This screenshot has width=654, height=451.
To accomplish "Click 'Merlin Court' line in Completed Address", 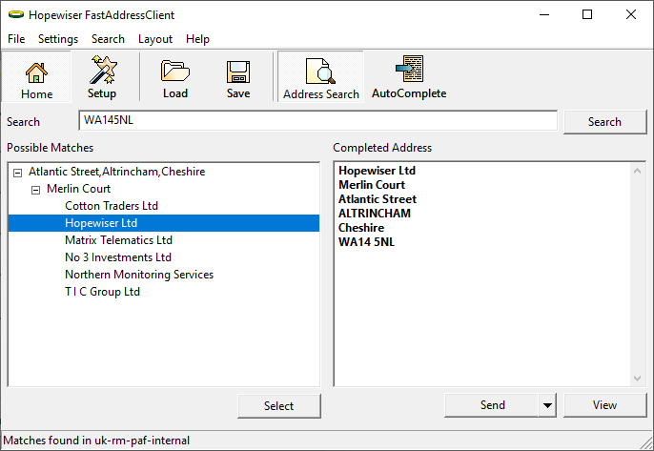I will click(x=372, y=185).
